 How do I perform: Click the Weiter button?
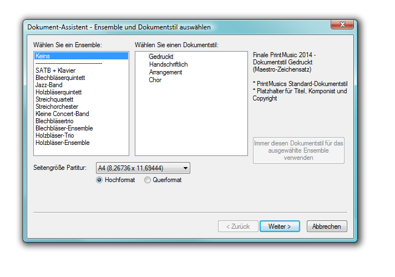click(279, 226)
